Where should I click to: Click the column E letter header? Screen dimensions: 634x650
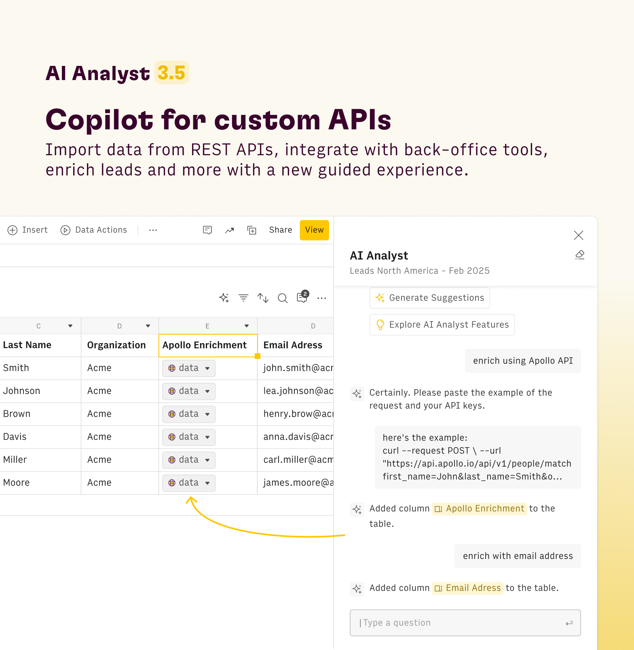coord(207,326)
